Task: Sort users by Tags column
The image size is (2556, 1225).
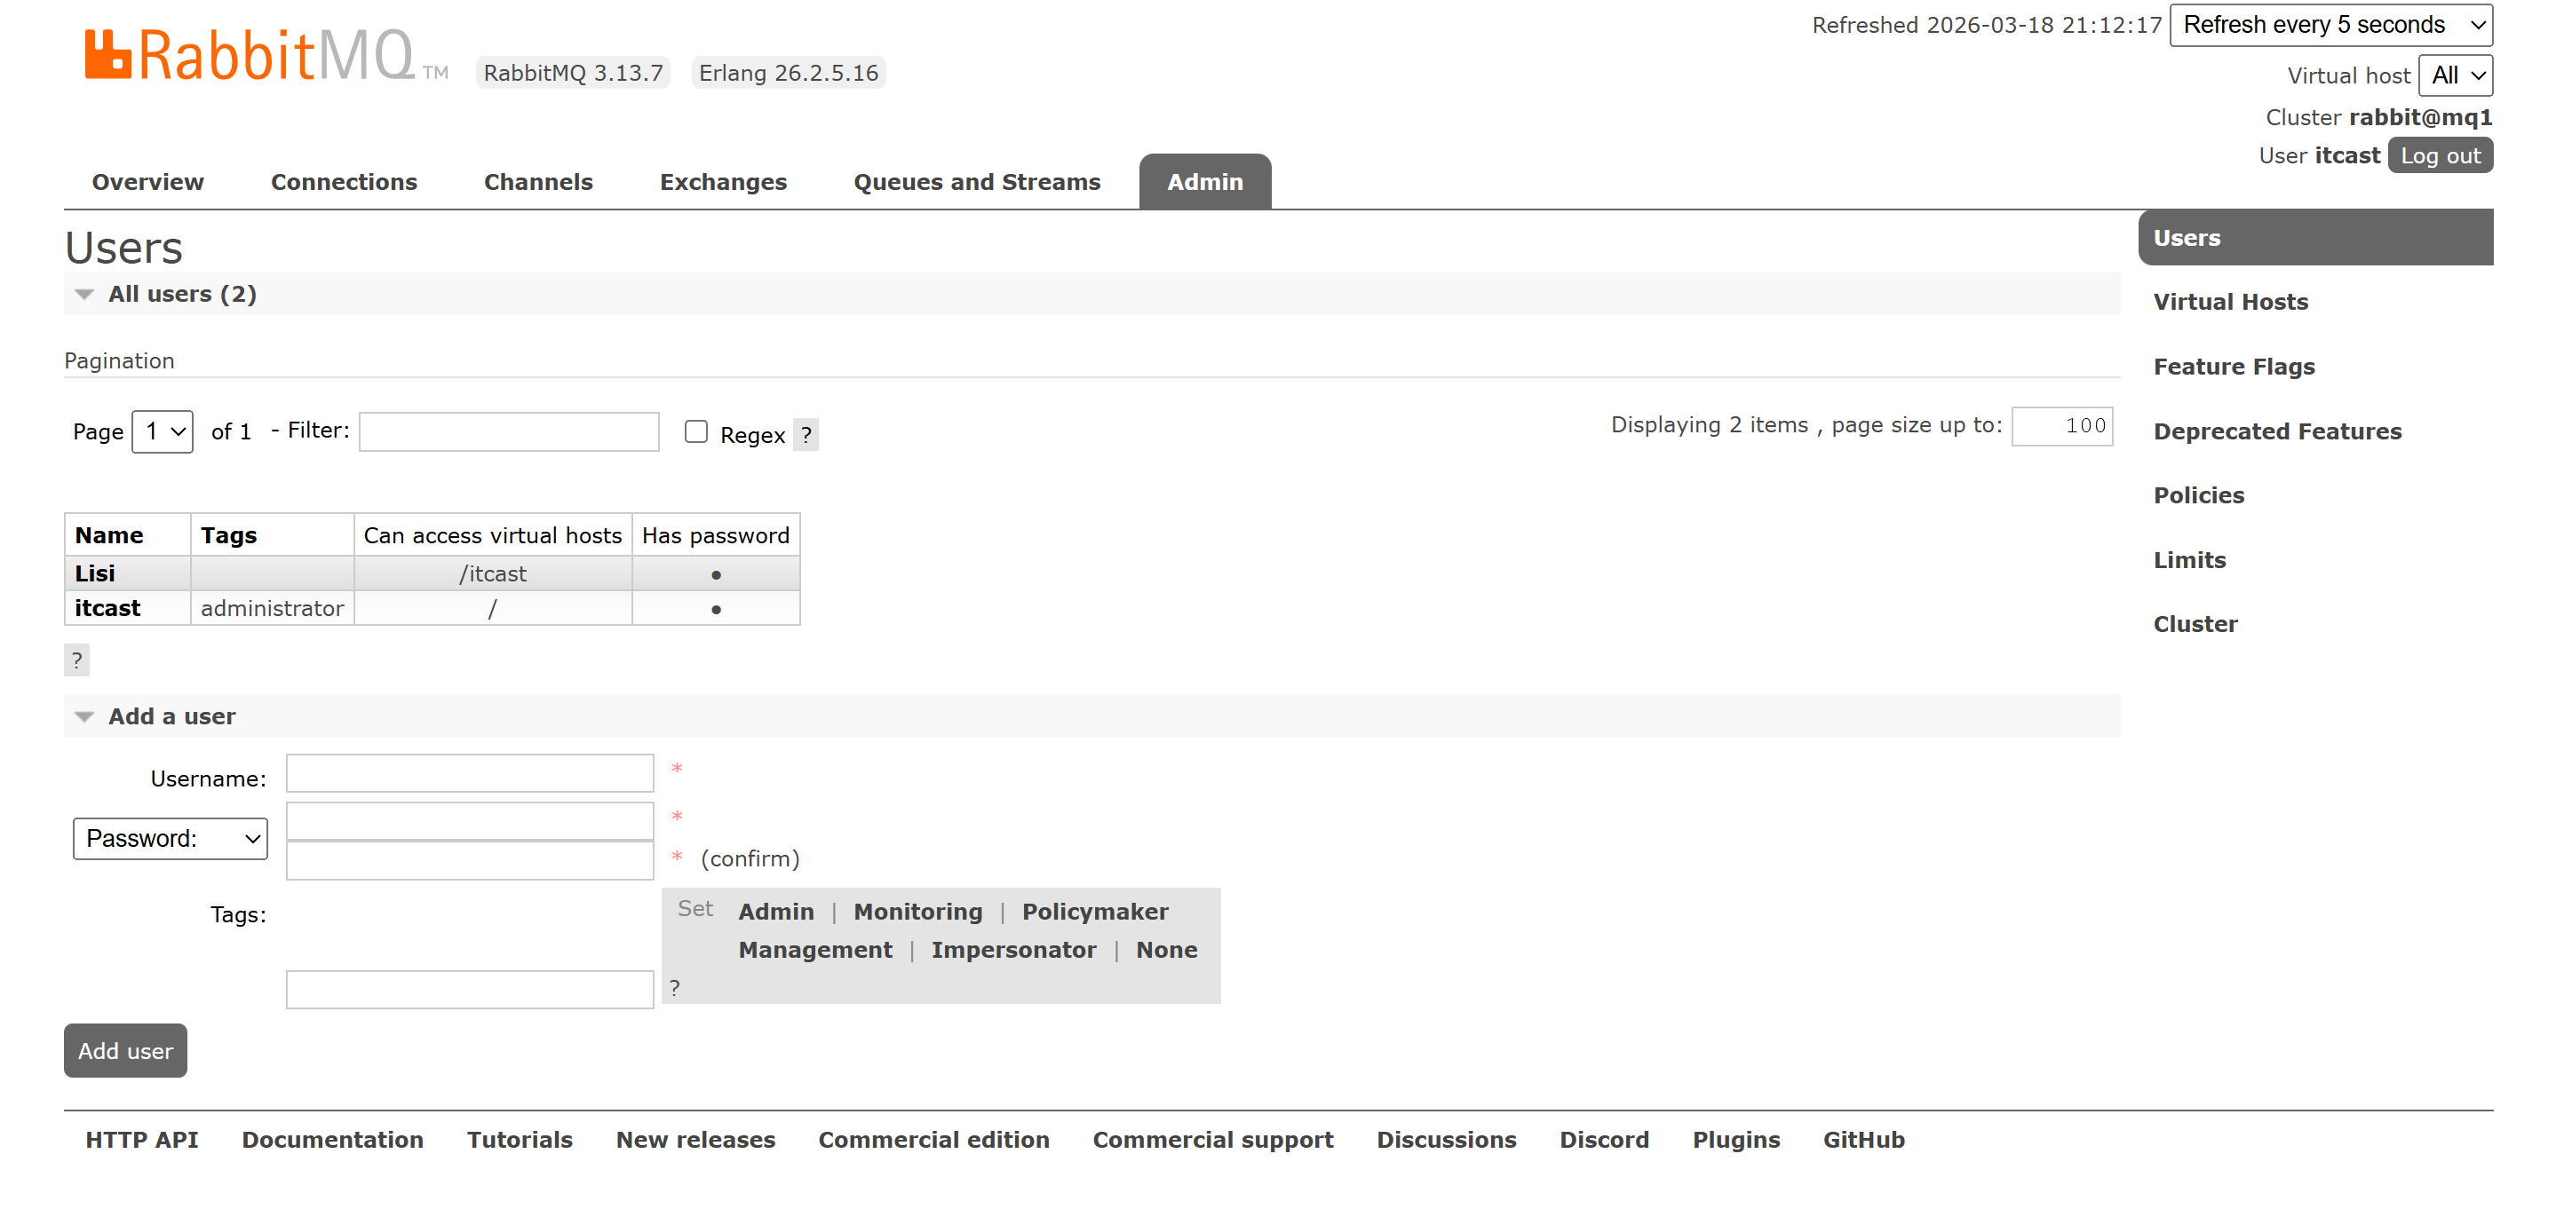Action: (x=228, y=535)
